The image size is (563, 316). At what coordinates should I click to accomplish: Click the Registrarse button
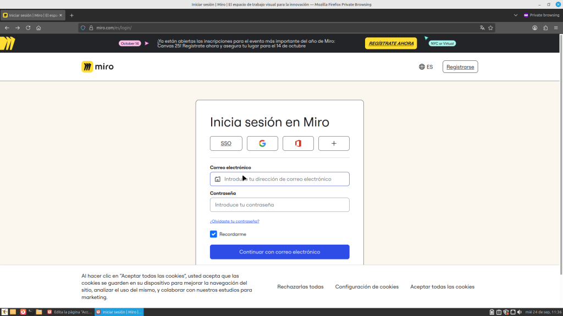pyautogui.click(x=460, y=67)
